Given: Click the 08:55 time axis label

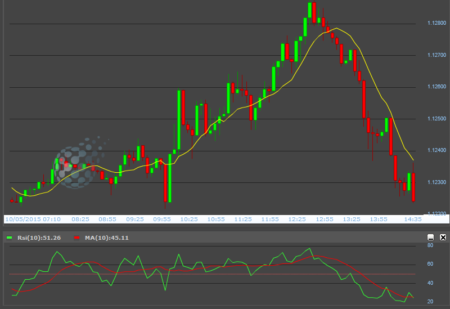Looking at the screenshot, I should pos(107,219).
